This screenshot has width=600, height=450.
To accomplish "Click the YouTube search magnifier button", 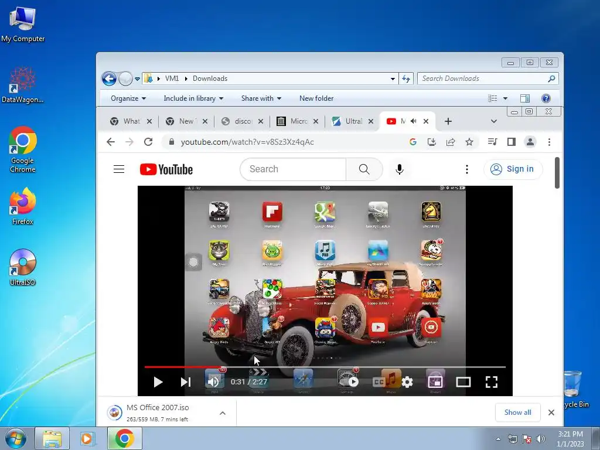I will (x=364, y=169).
